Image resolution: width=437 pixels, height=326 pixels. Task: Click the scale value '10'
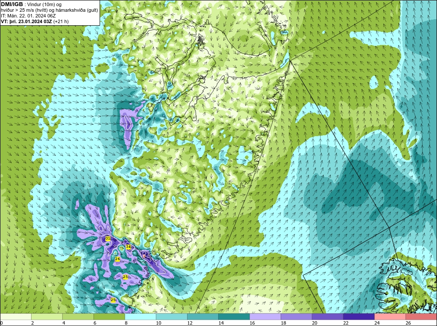tap(158, 323)
